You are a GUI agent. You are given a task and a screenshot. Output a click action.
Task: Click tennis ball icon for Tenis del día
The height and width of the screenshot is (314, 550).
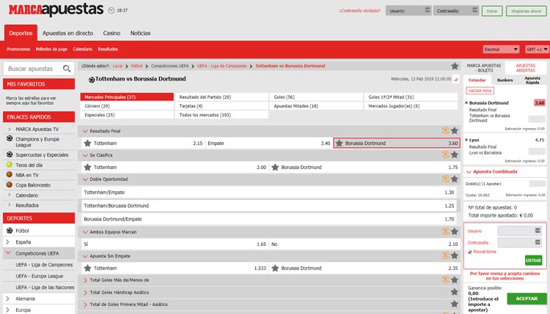(x=10, y=165)
